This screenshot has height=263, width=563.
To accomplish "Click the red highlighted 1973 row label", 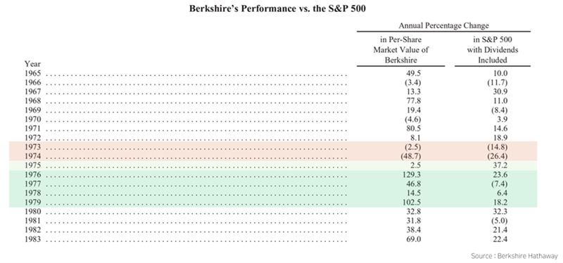I will pos(33,147).
